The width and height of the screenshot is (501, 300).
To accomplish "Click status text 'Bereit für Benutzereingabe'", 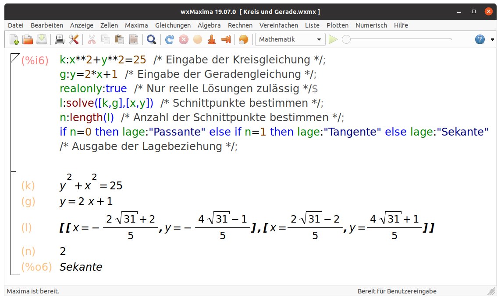I will [x=397, y=291].
